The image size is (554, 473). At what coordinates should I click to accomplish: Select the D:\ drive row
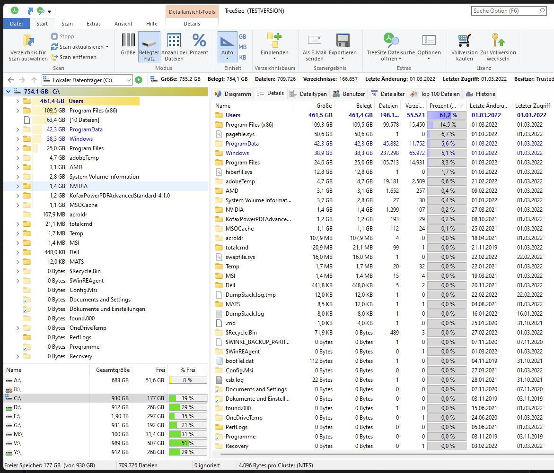click(x=106, y=407)
